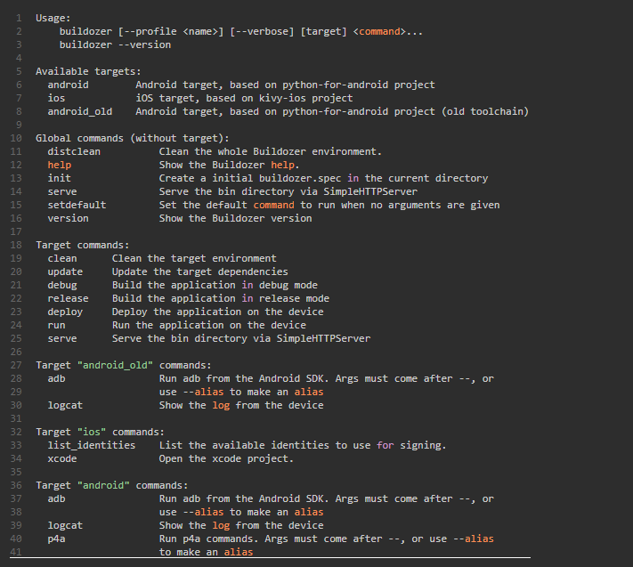
Task: Select '[--profile <name>]' on line 2
Action: coord(171,31)
